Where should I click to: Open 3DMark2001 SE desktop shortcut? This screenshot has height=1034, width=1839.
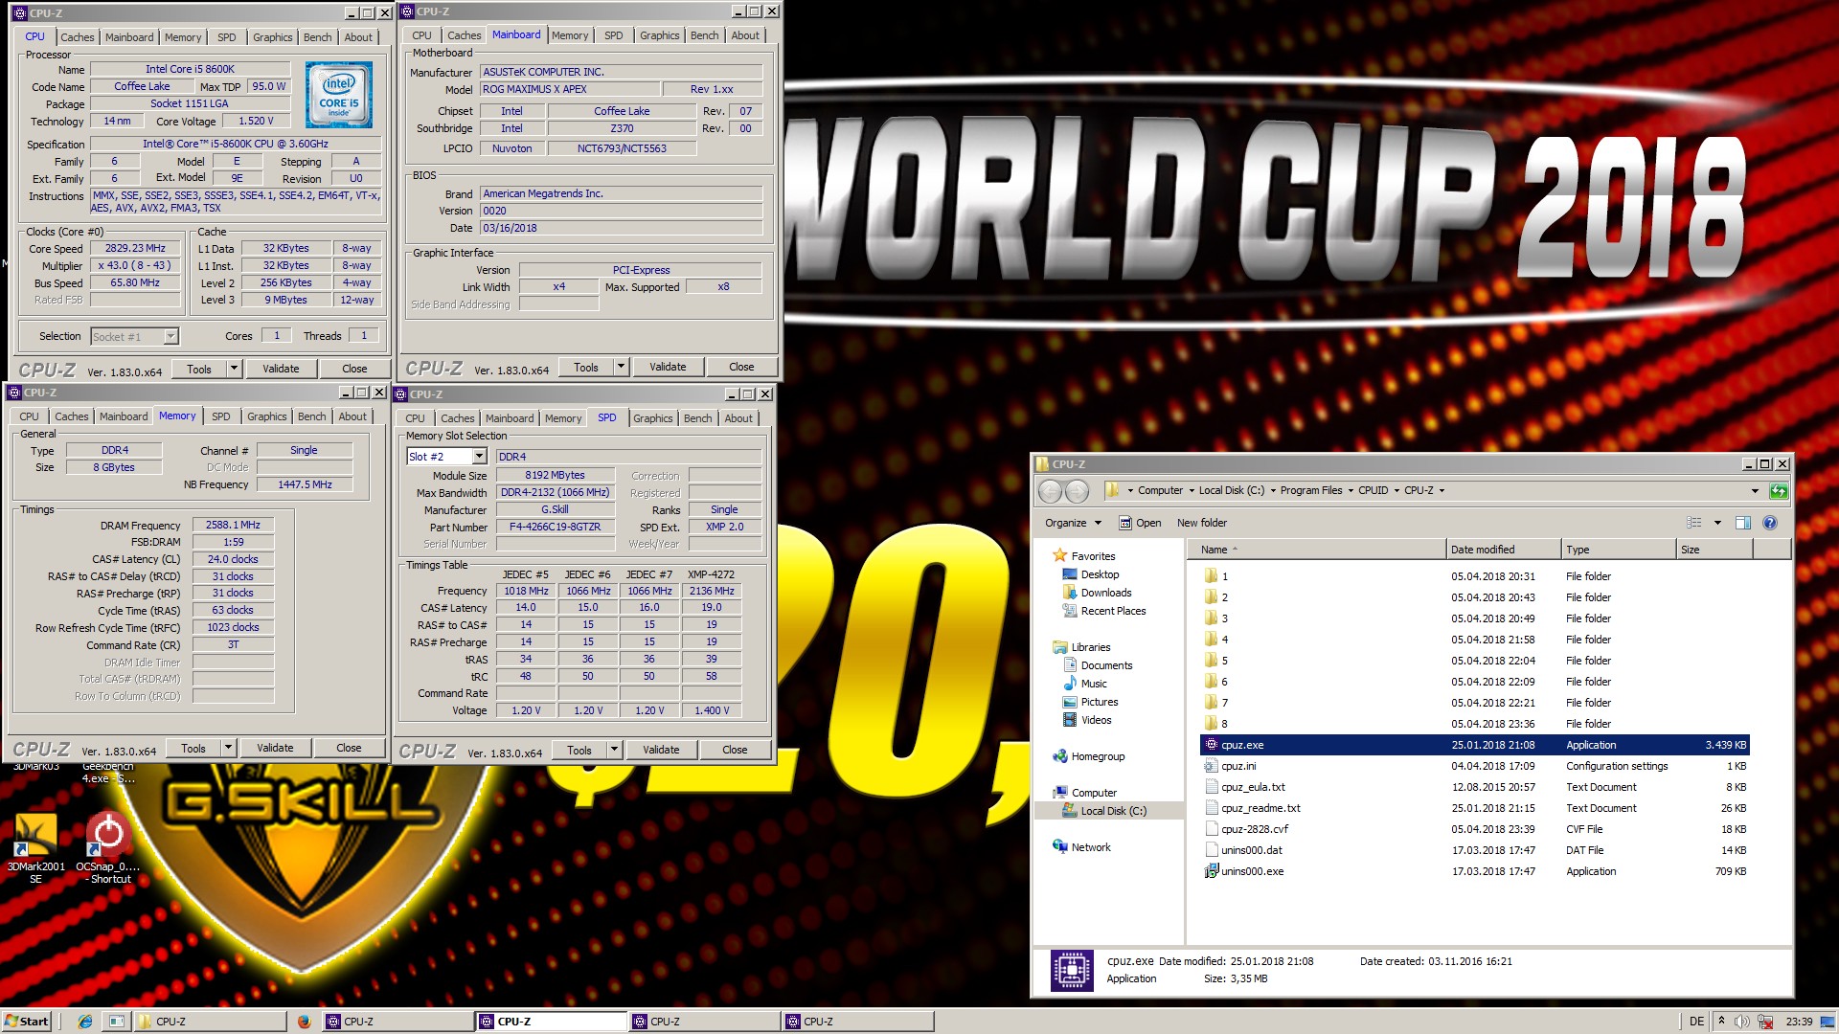tap(35, 848)
